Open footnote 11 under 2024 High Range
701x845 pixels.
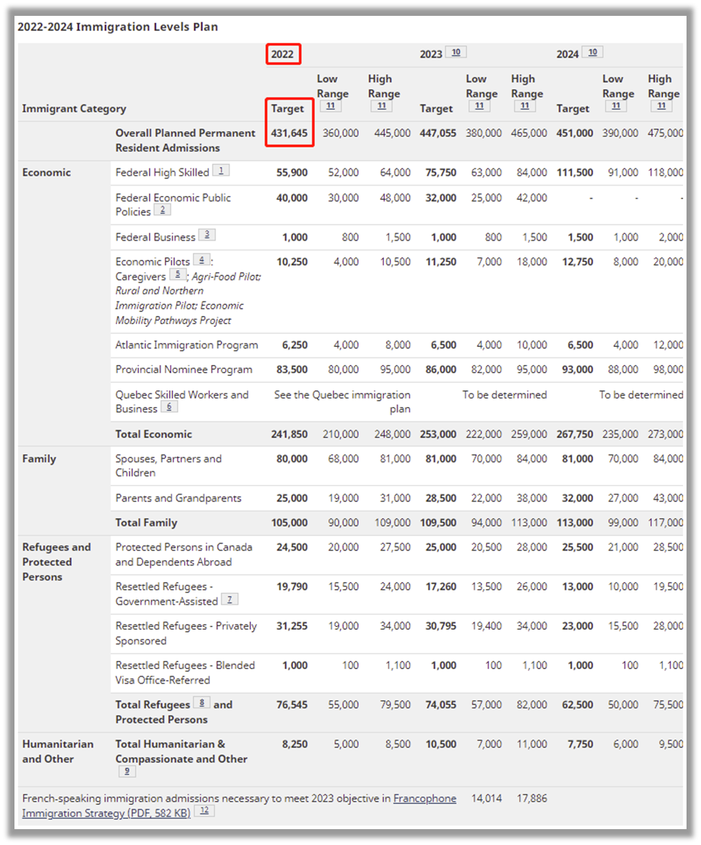click(x=662, y=106)
